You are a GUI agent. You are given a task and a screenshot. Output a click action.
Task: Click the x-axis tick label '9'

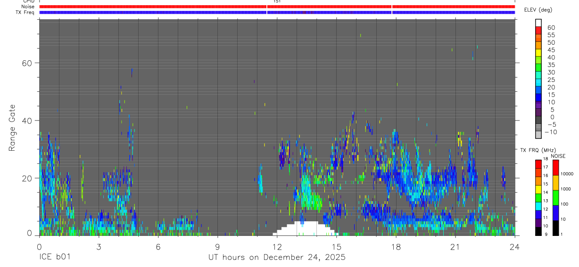pos(217,247)
